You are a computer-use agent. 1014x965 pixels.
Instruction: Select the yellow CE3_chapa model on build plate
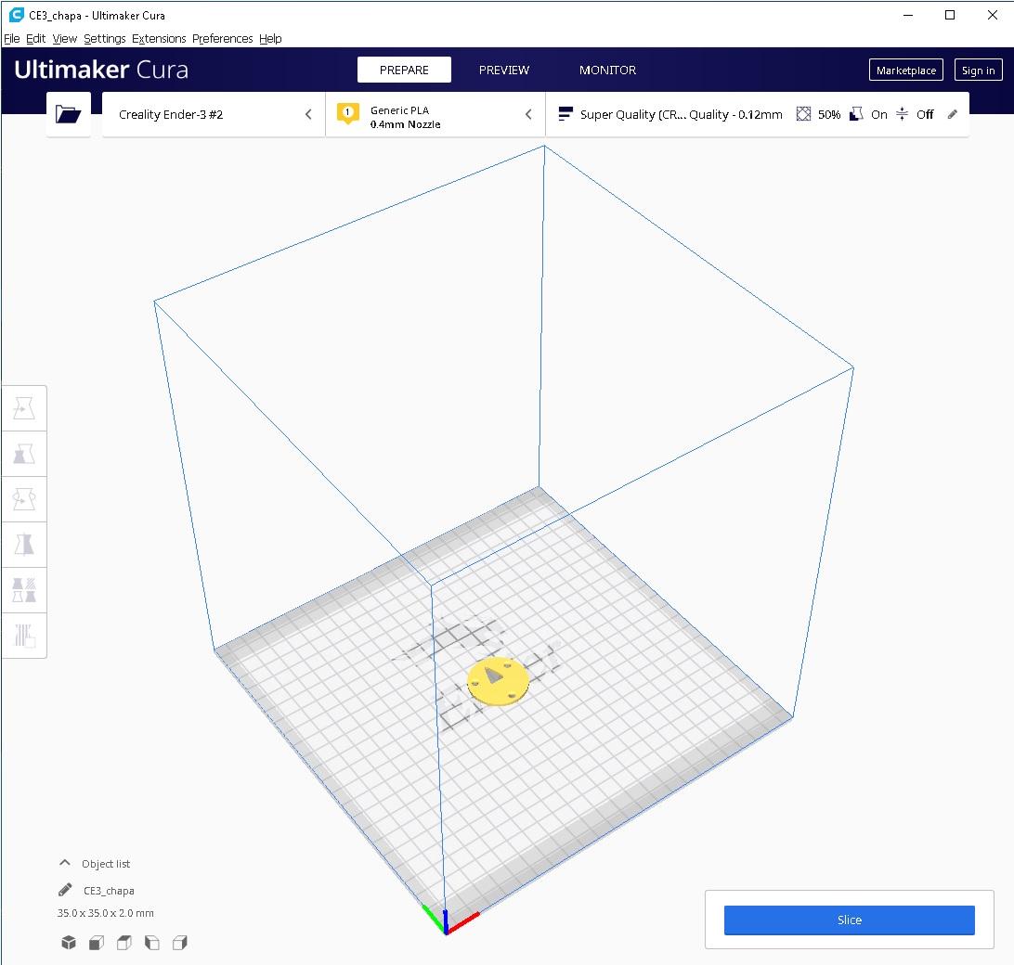click(x=498, y=681)
